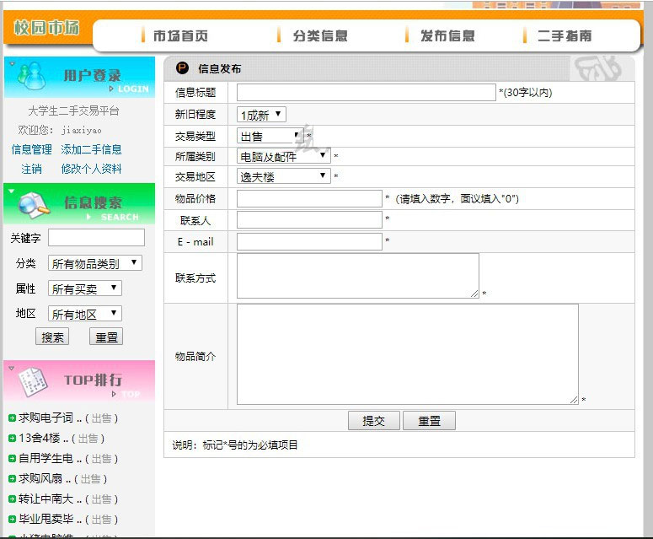Click the round P icon beside 信息发布
Screen dimensions: 653x539
coord(183,68)
